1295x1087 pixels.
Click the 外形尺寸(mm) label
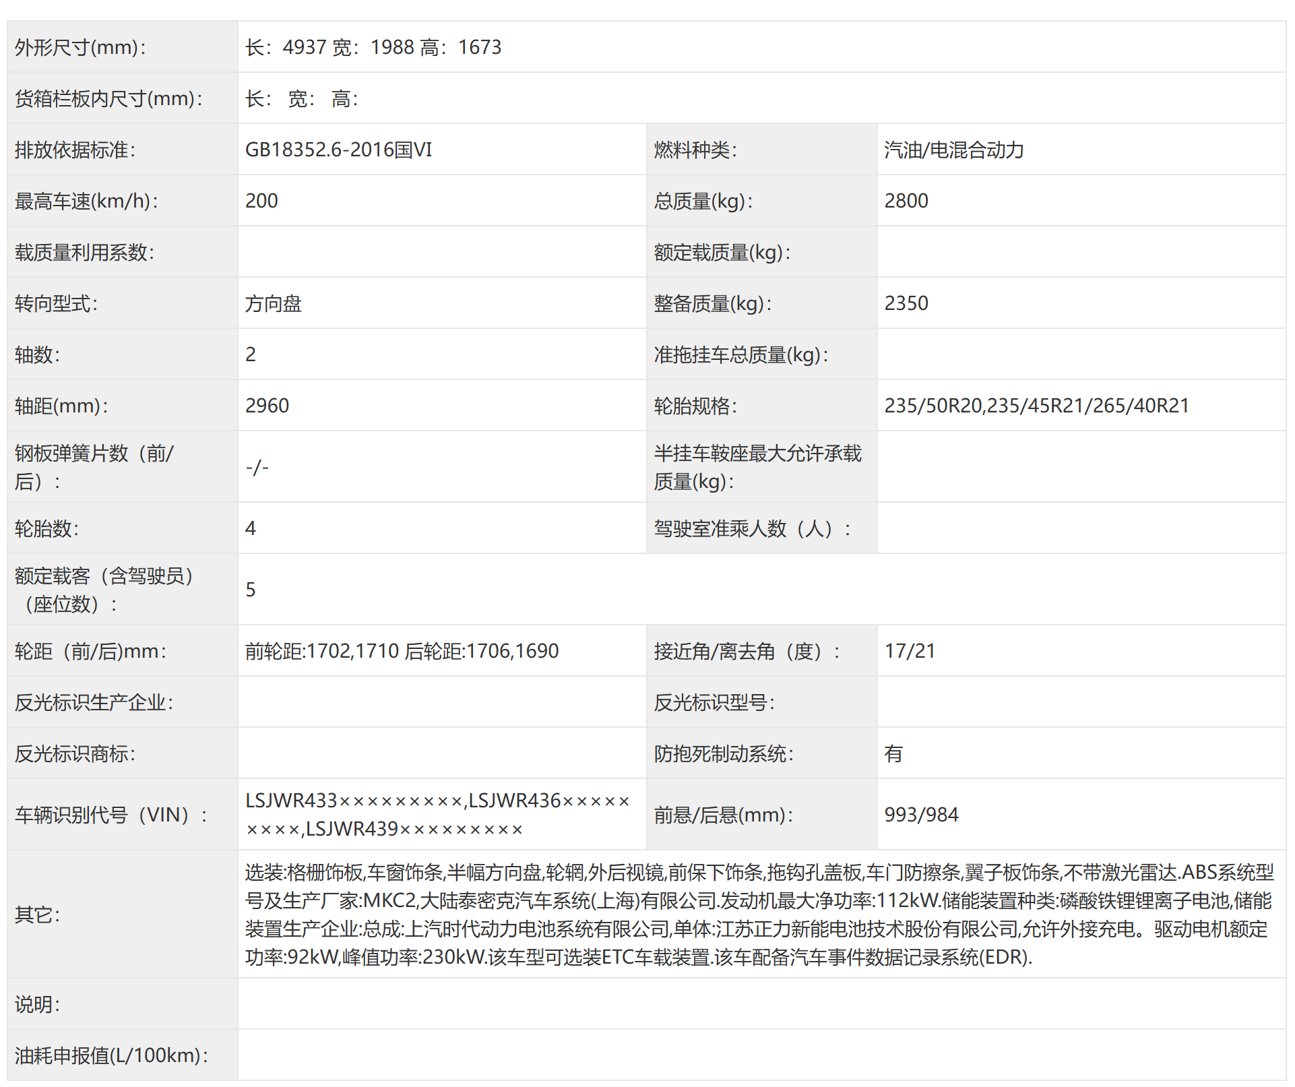point(80,47)
